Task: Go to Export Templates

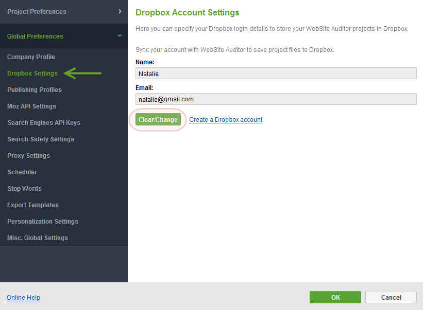Action: point(32,205)
